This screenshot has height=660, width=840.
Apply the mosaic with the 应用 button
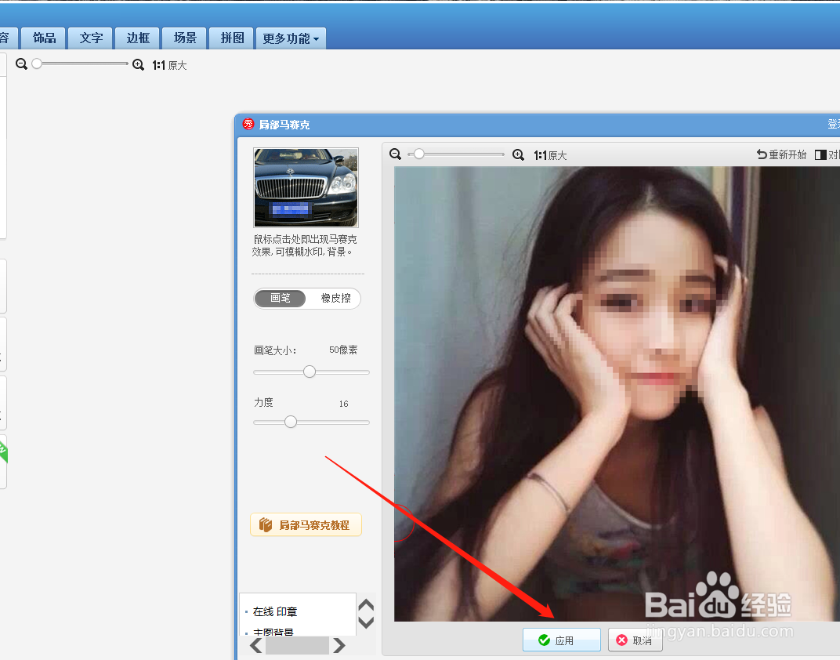pos(562,640)
